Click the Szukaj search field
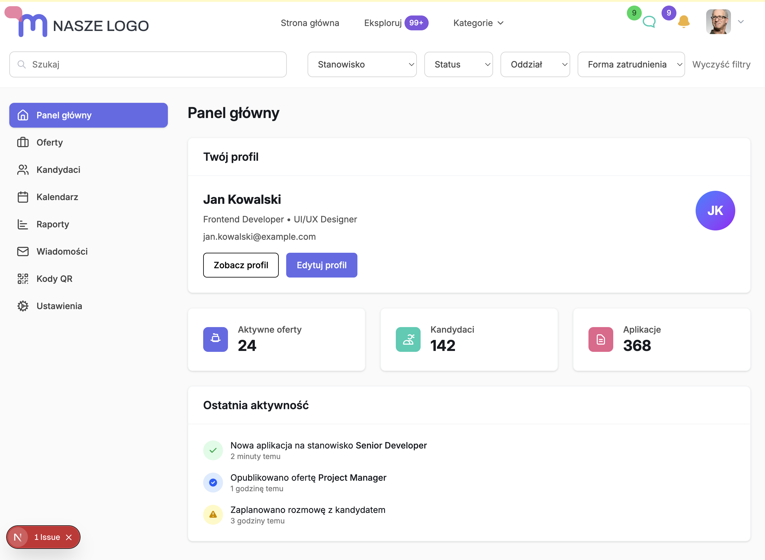The height and width of the screenshot is (560, 765). (148, 64)
